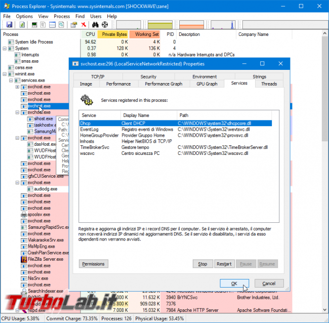Click the yellow commit history mini graph

(x=160, y=25)
